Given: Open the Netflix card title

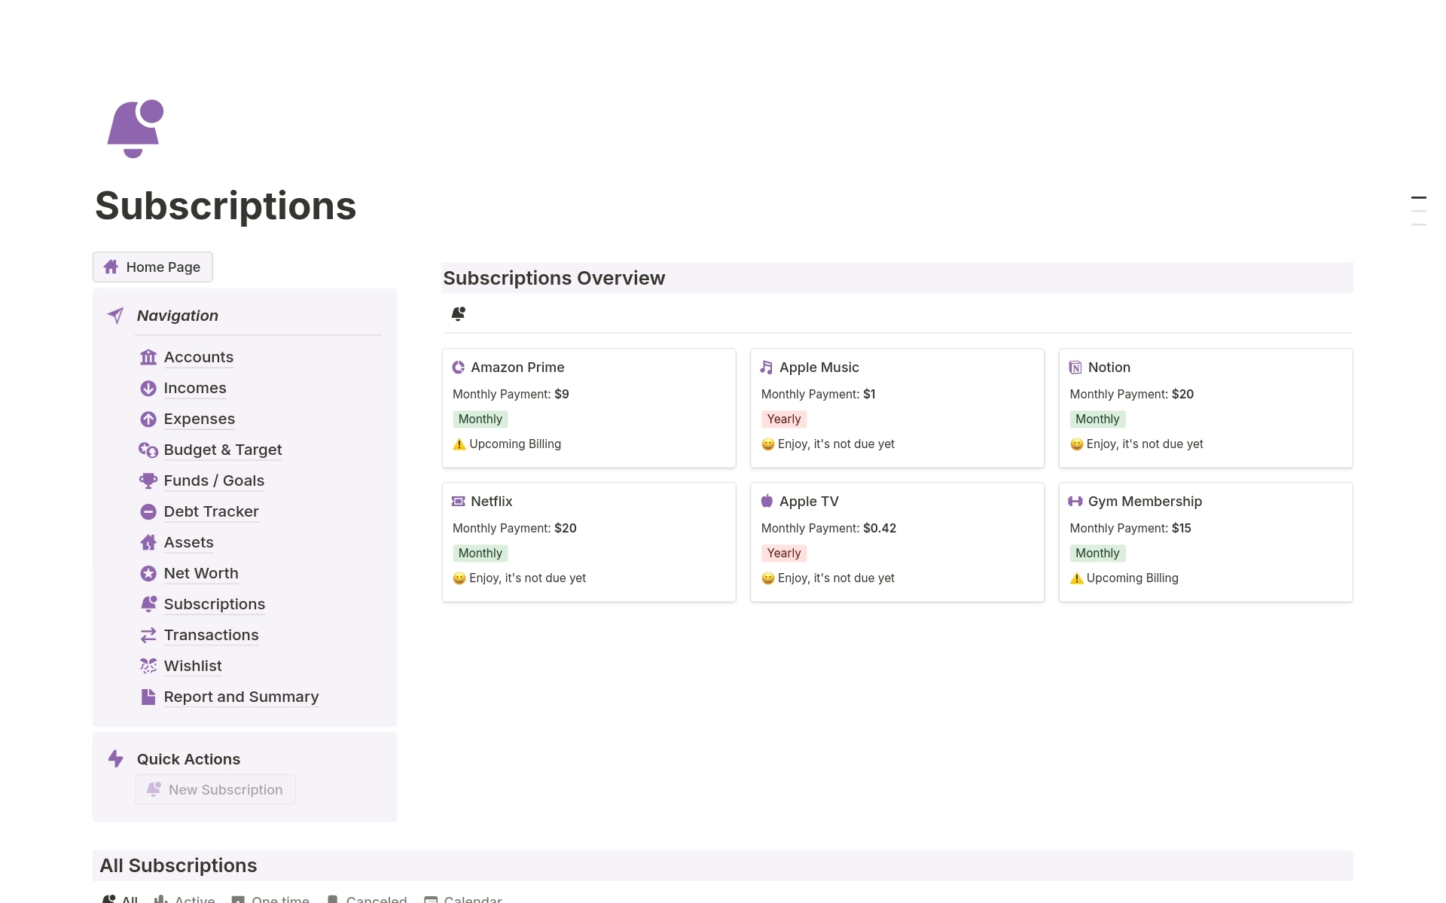Looking at the screenshot, I should pos(492,502).
